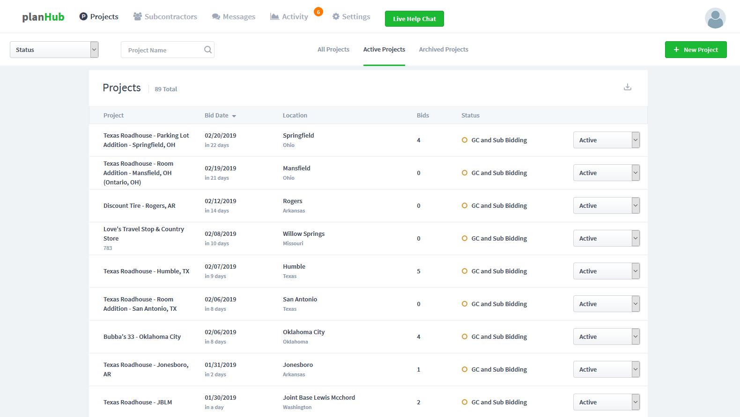
Task: Click bid date 01/31/2019
Action: pos(221,365)
